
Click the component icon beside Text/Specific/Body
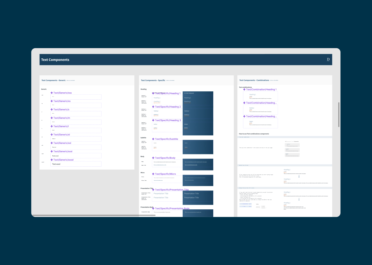pyautogui.click(x=153, y=158)
